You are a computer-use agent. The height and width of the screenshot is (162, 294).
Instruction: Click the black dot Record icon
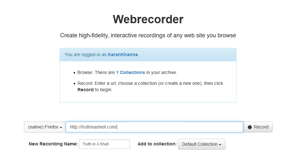pyautogui.click(x=250, y=127)
